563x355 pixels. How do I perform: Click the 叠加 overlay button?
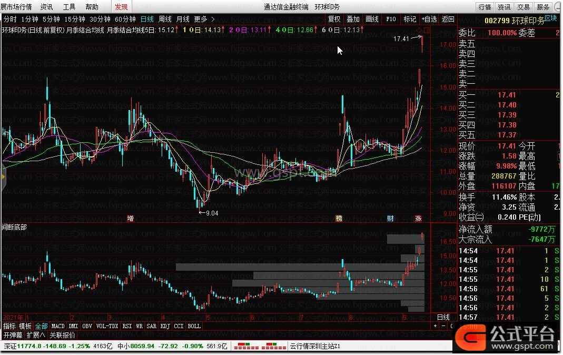353,19
